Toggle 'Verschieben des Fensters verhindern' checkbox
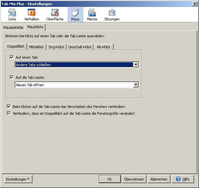Viewport: 199px width, 188px height. coord(9,107)
